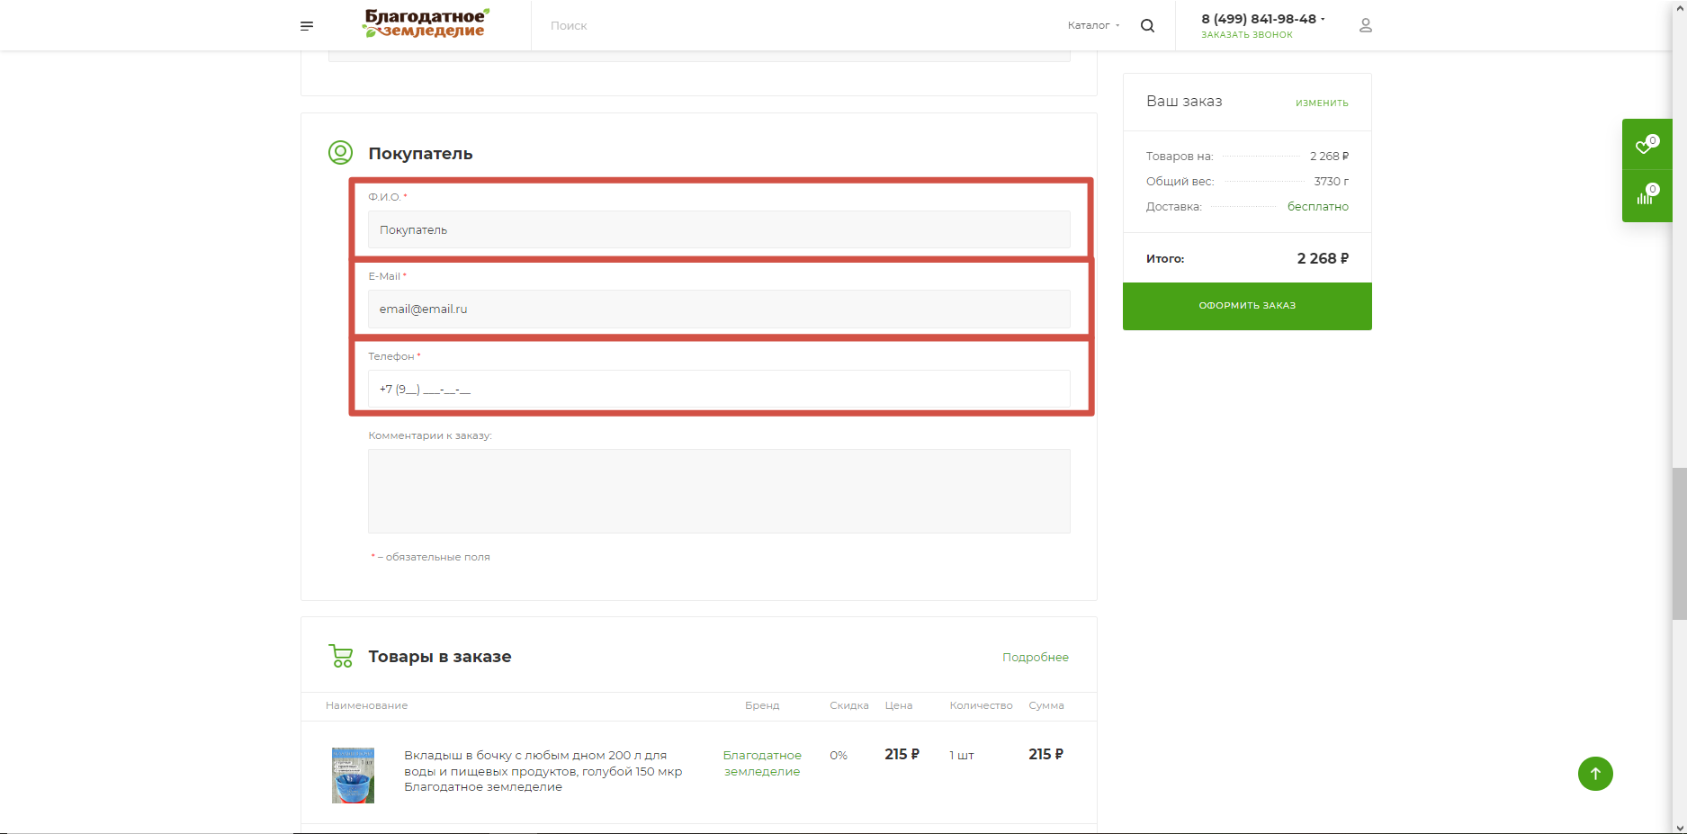Open the Подробнее link for order items
Screen dimensions: 1687x834
click(1035, 658)
